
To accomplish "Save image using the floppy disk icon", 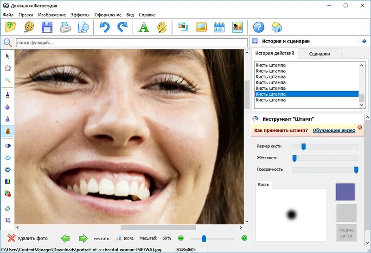I will pyautogui.click(x=47, y=27).
